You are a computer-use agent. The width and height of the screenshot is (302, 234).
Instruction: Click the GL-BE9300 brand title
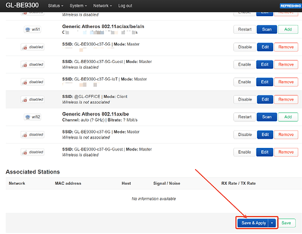22,5
